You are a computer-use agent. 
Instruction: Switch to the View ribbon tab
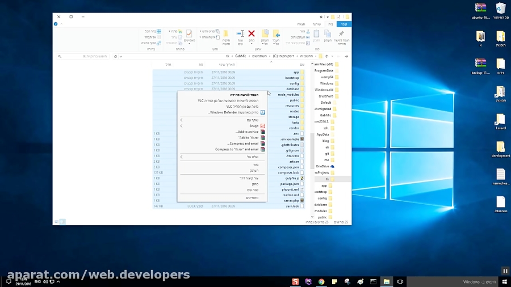301,24
